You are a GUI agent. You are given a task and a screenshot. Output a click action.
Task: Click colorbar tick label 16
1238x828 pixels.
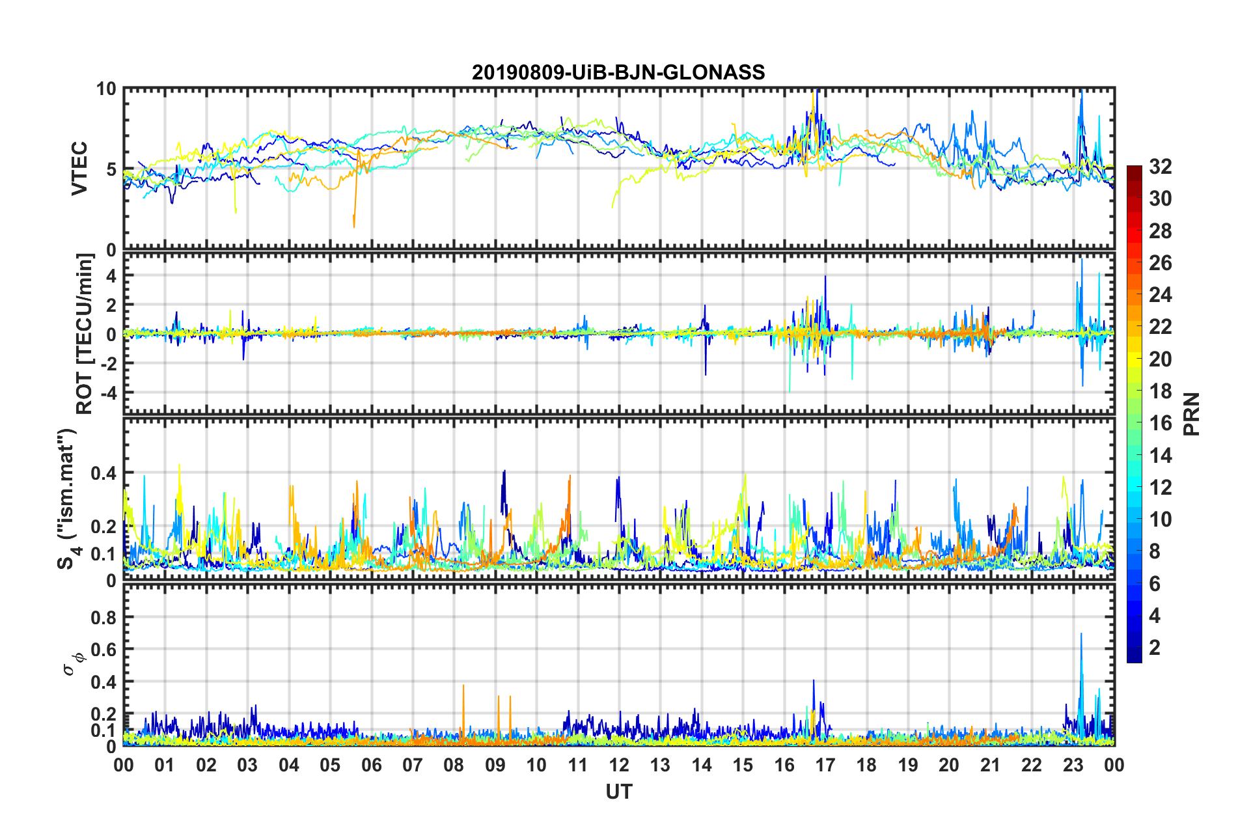(x=1161, y=423)
